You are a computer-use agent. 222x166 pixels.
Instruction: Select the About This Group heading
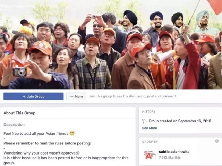coord(19,113)
